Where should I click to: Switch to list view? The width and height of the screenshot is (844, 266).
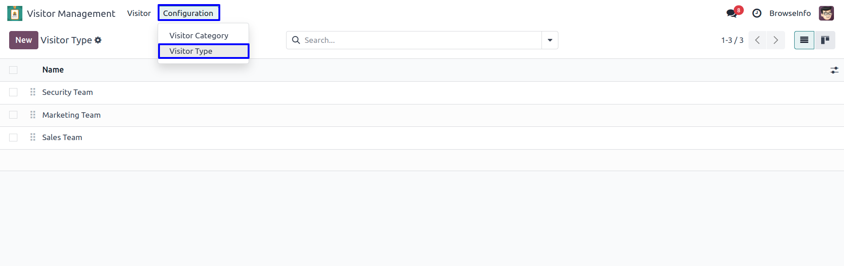804,40
